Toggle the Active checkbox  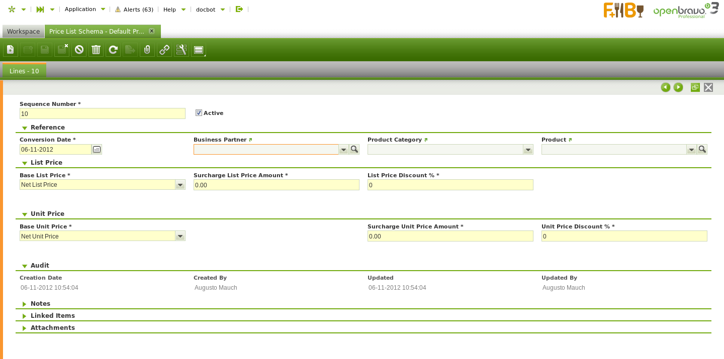click(199, 113)
